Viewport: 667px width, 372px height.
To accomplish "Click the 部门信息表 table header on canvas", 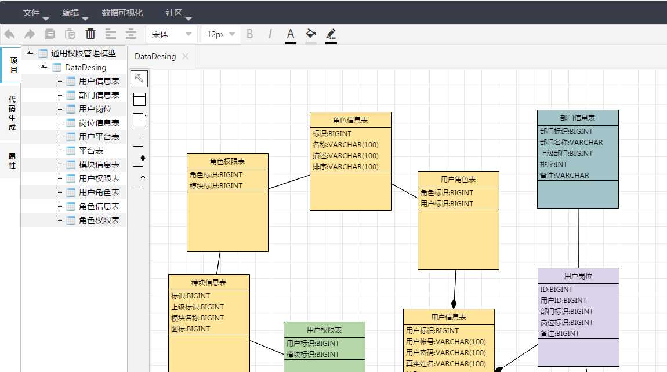I will click(x=578, y=118).
